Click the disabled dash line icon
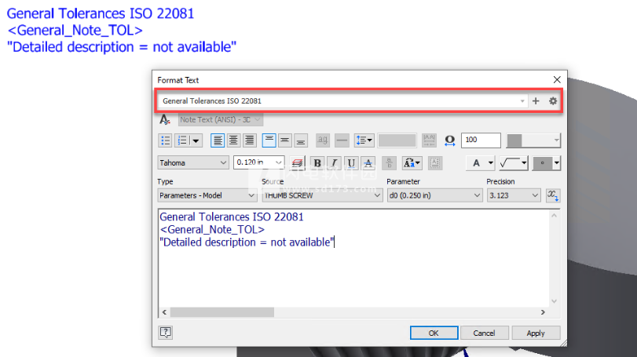 click(x=342, y=140)
